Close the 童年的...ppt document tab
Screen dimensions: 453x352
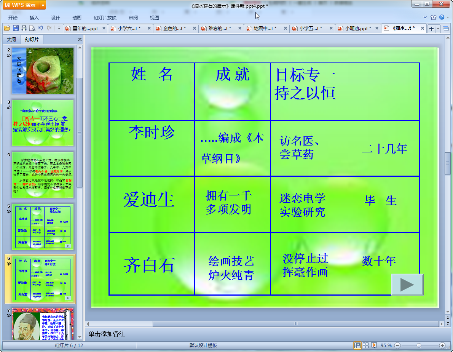coord(104,28)
